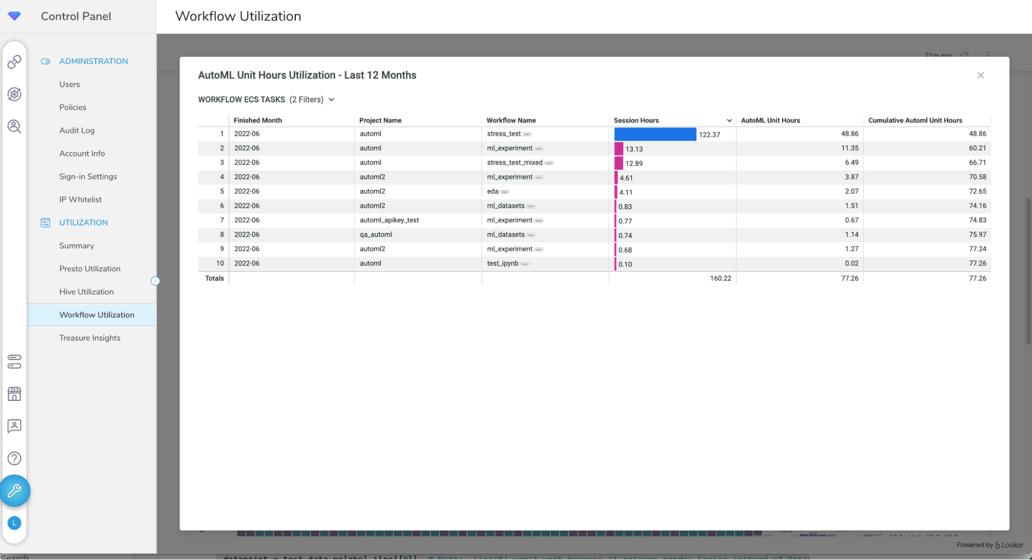Expand ellipsis next to the eda workflow
The height and width of the screenshot is (560, 1032).
504,192
